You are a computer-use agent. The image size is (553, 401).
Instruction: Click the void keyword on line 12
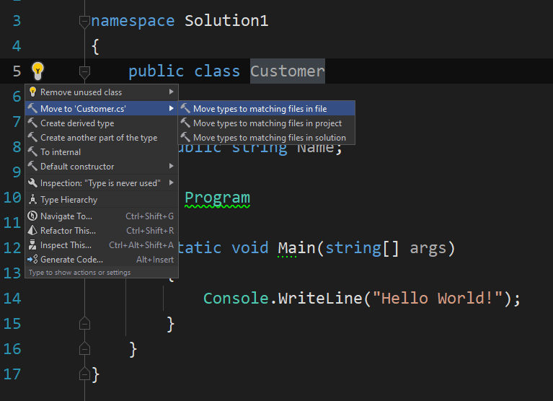(249, 247)
